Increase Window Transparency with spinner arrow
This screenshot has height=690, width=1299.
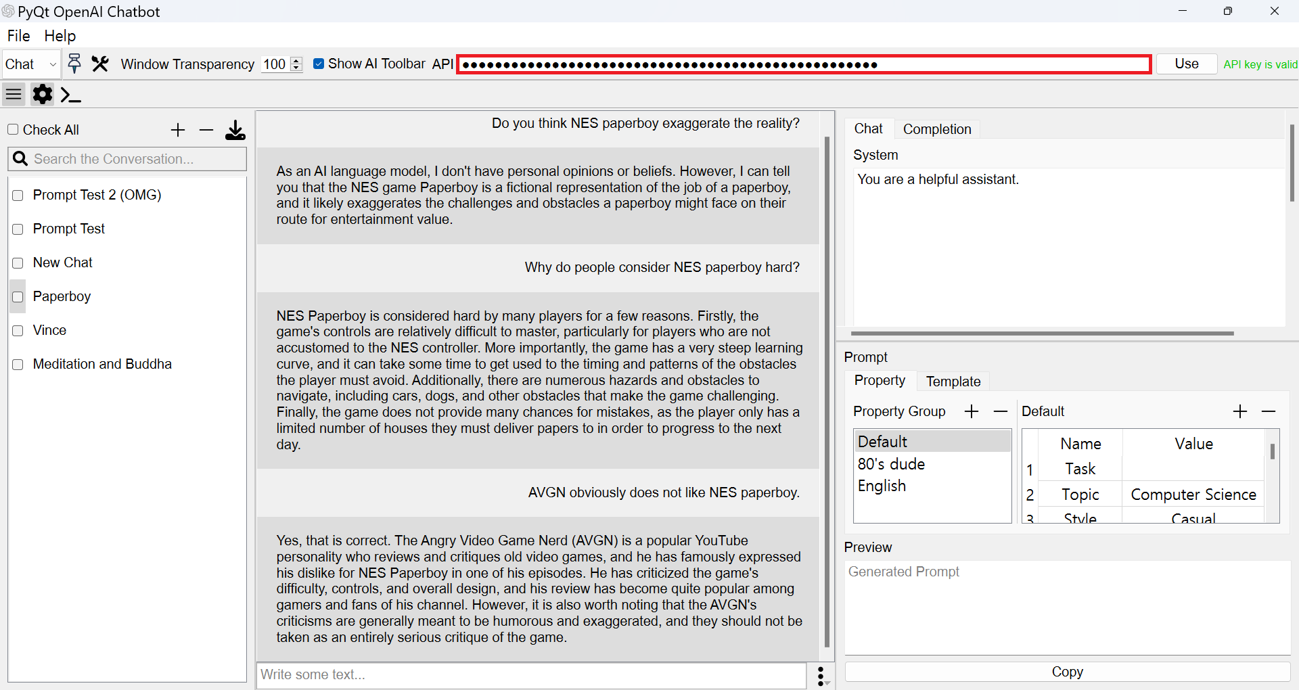[296, 60]
